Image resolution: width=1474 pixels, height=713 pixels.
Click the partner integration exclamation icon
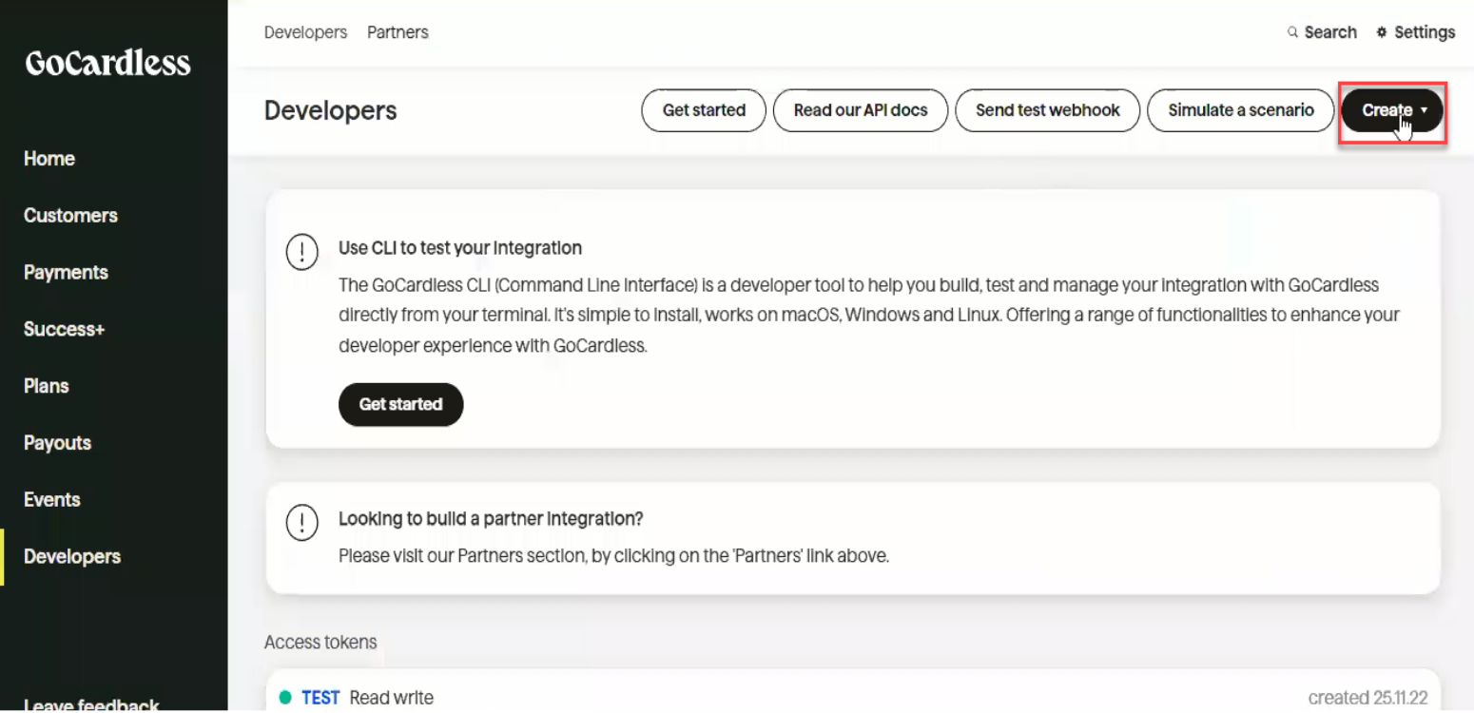[301, 524]
